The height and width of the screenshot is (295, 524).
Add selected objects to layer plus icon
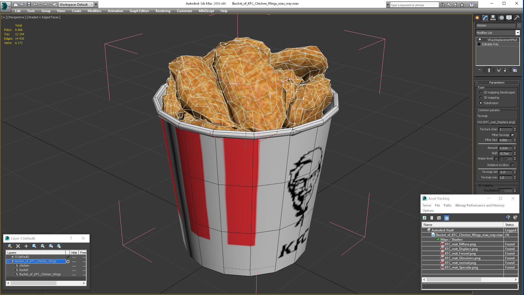pyautogui.click(x=26, y=246)
